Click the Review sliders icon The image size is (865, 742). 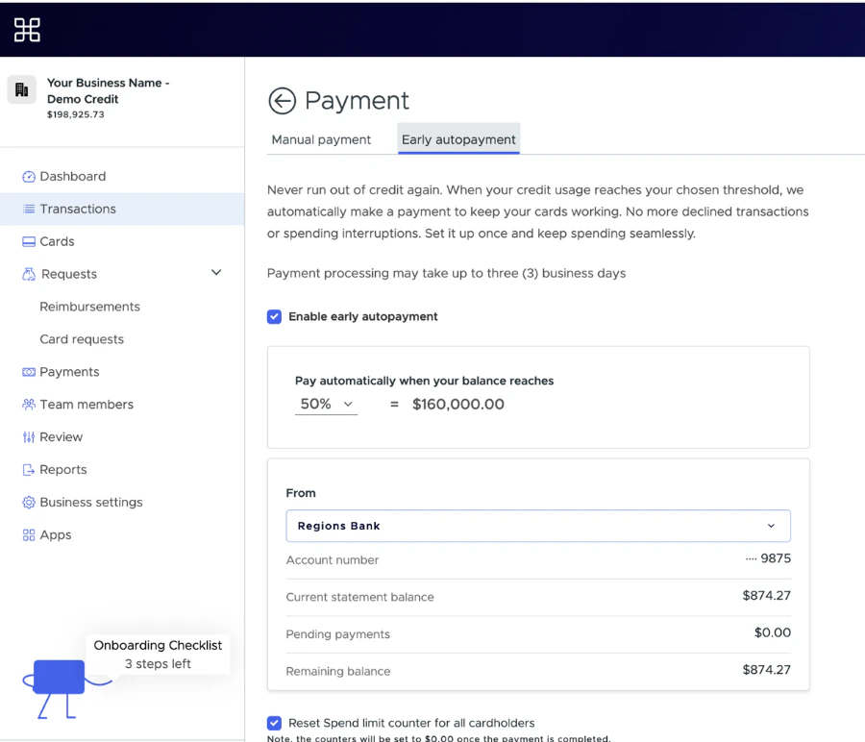(29, 437)
